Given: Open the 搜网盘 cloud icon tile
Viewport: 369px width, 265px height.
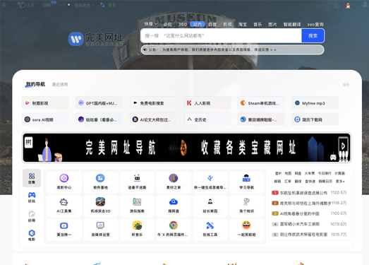Looking at the screenshot, I should [174, 206].
